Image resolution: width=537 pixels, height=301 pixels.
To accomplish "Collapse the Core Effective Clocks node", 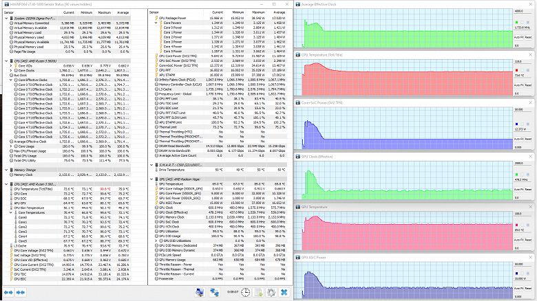I will click(11, 80).
